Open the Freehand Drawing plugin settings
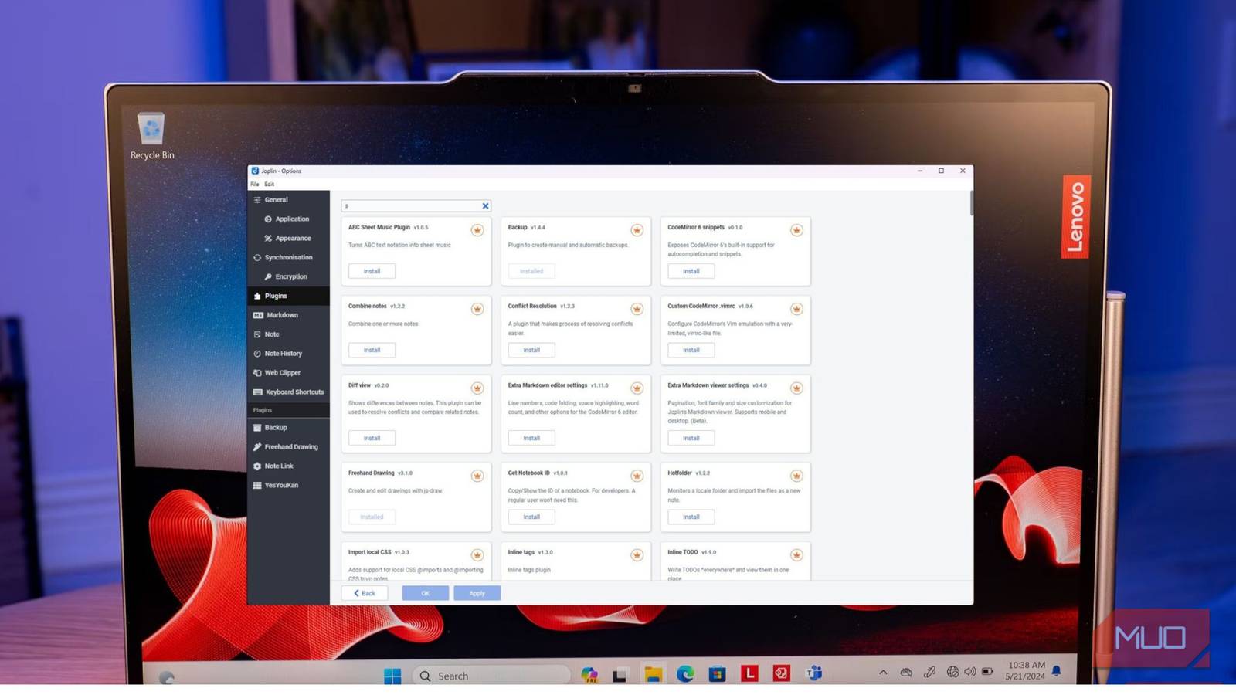 (290, 446)
